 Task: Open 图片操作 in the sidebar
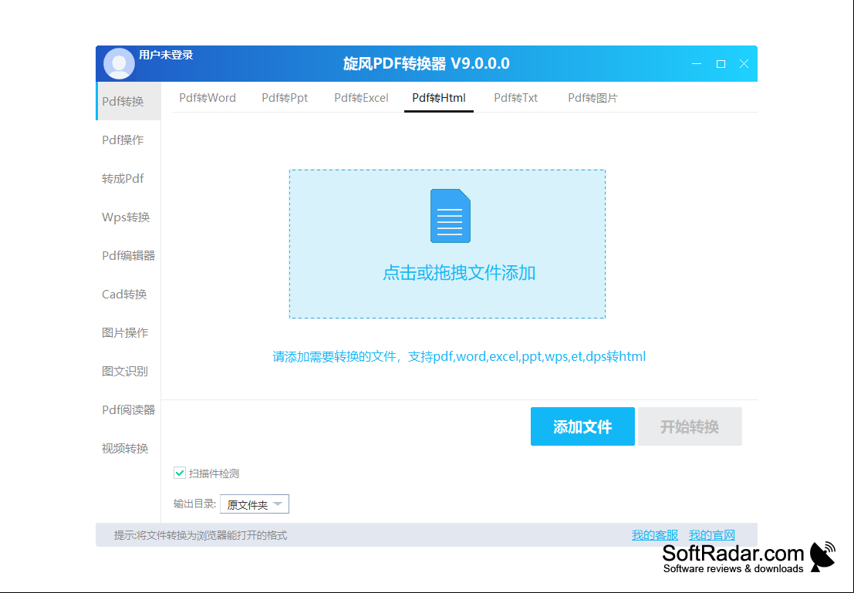tap(125, 332)
